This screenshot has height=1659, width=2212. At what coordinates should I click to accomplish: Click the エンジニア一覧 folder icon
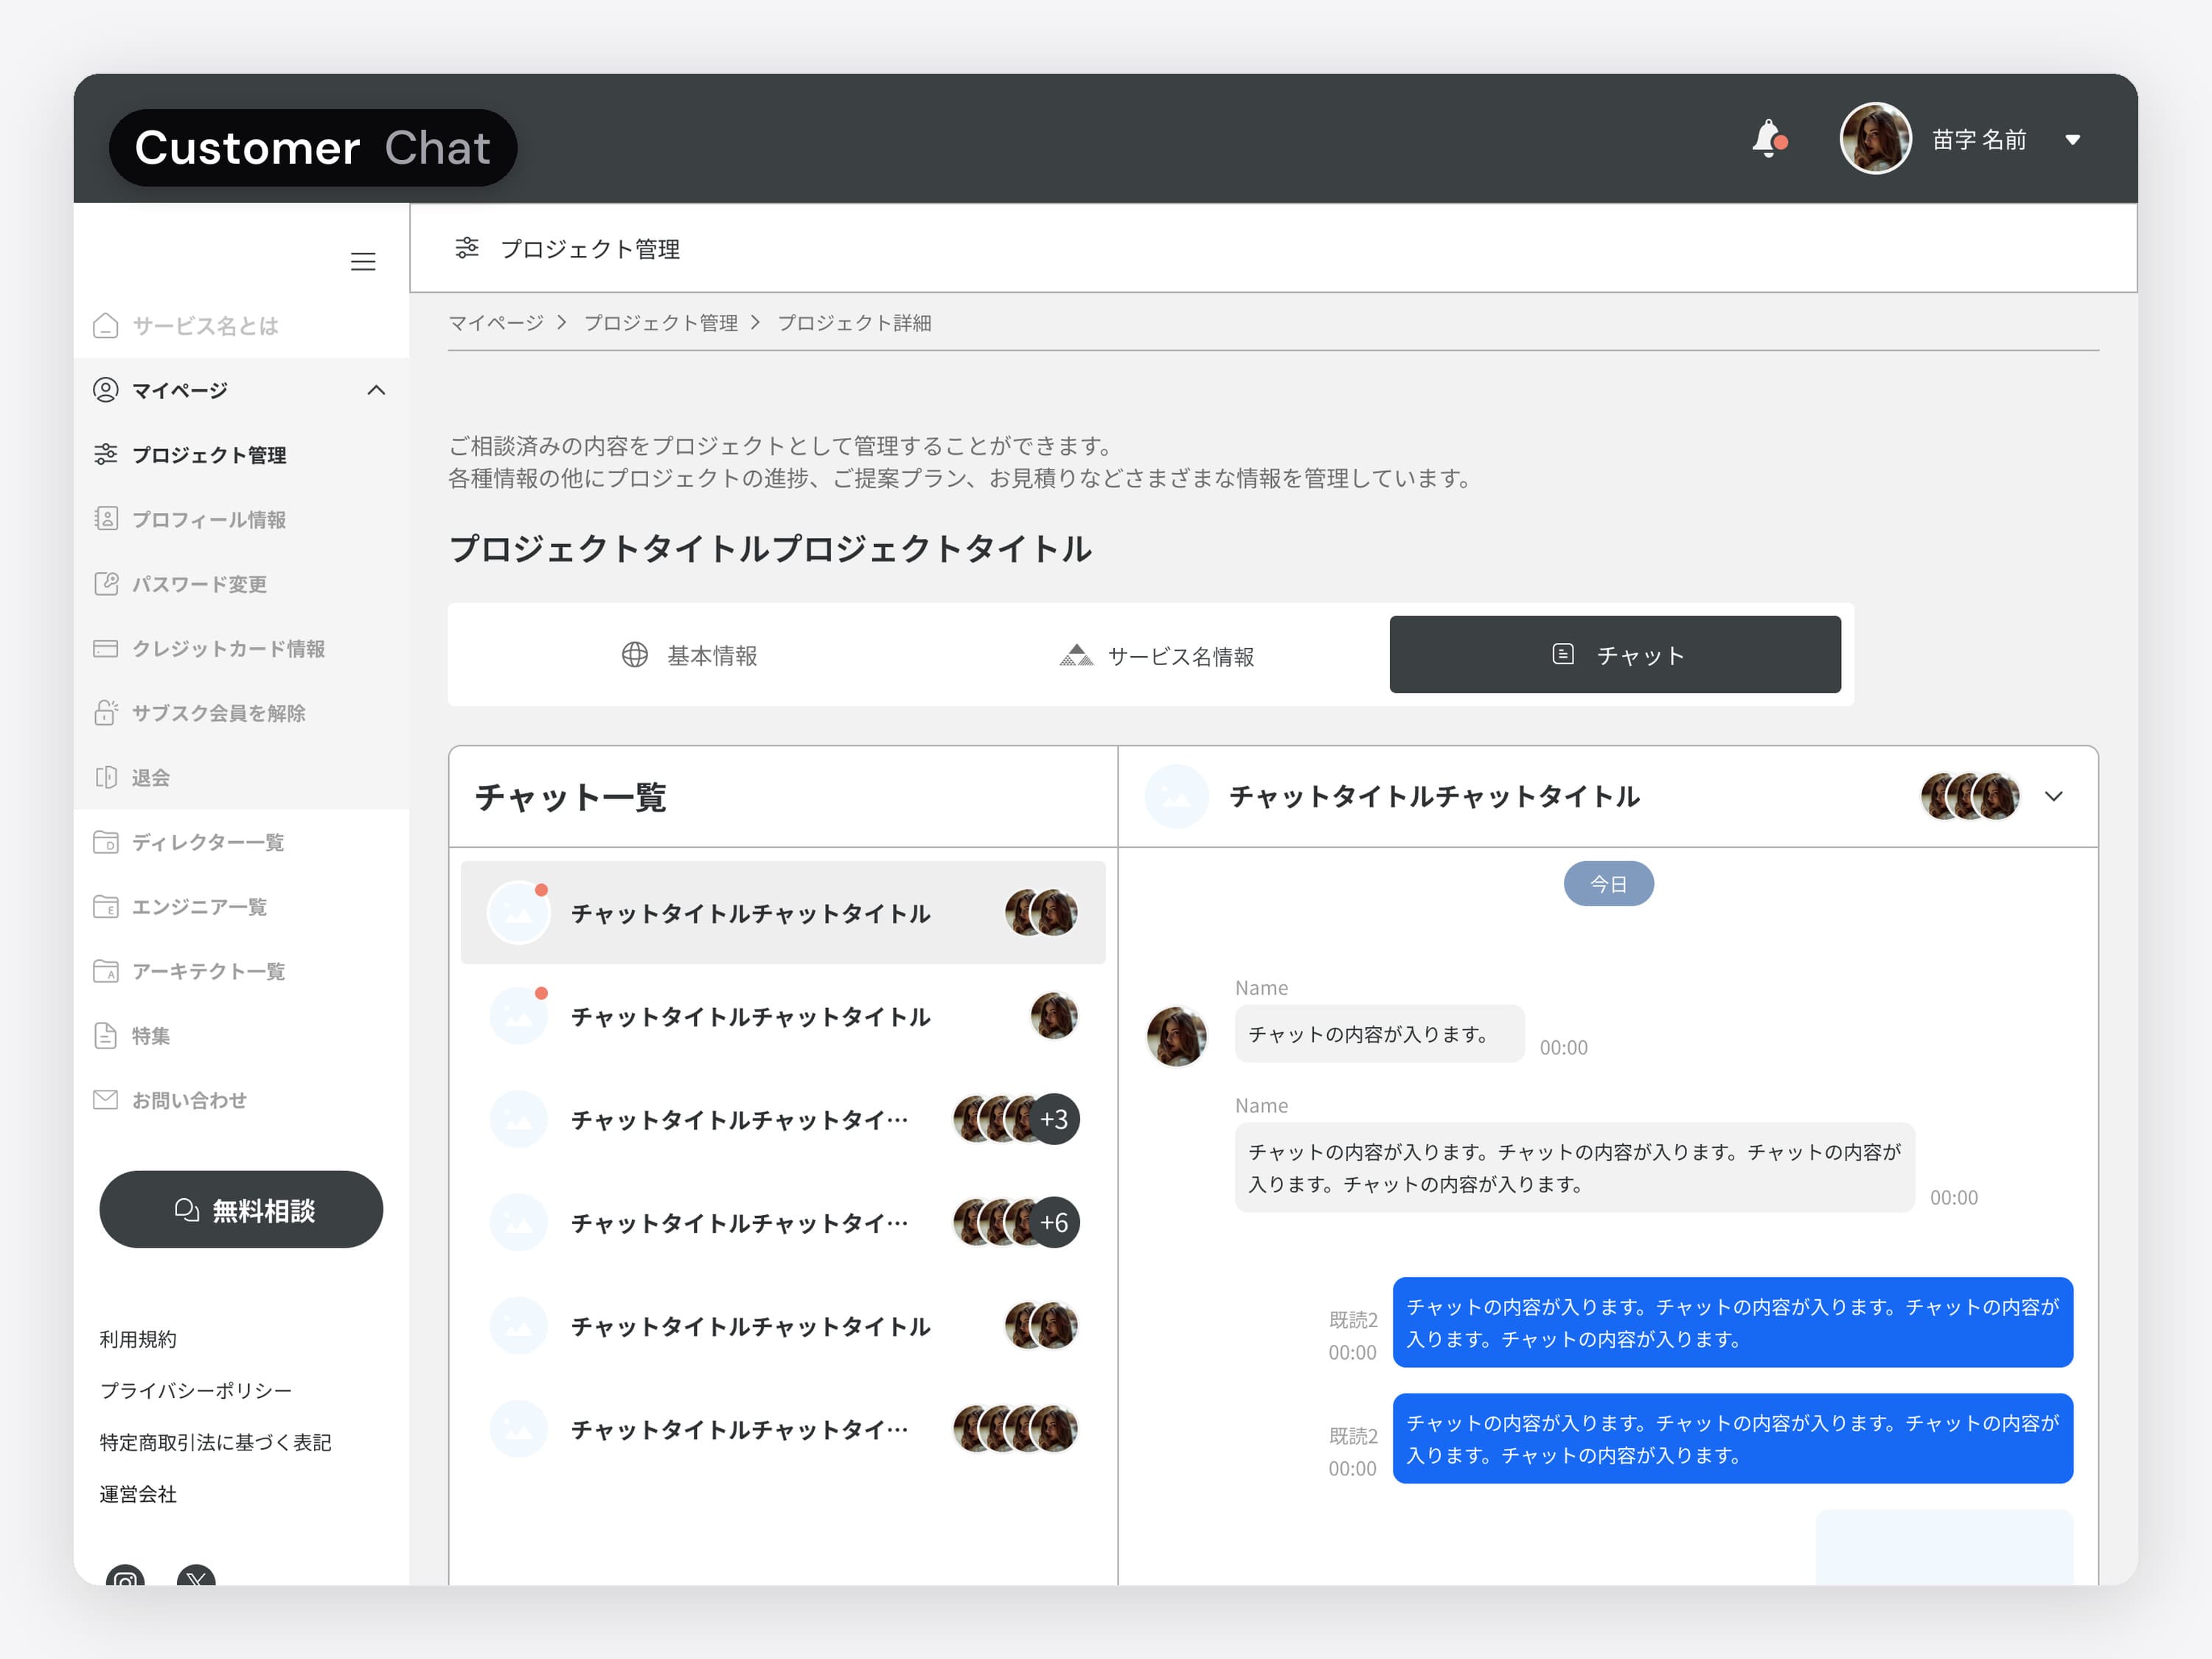point(106,906)
